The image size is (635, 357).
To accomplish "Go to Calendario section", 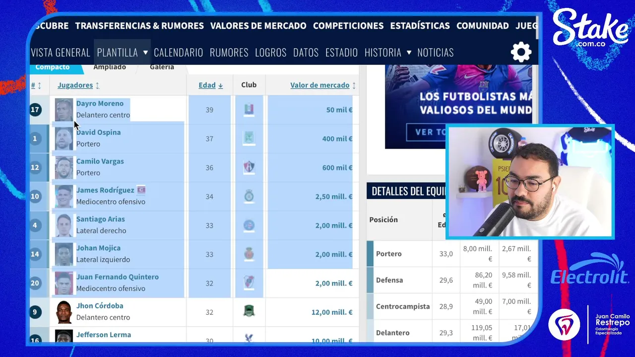I will click(179, 52).
